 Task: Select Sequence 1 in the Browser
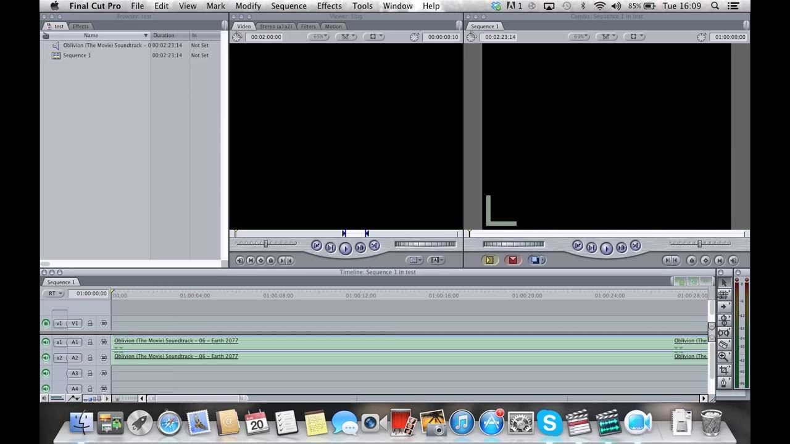pyautogui.click(x=77, y=55)
